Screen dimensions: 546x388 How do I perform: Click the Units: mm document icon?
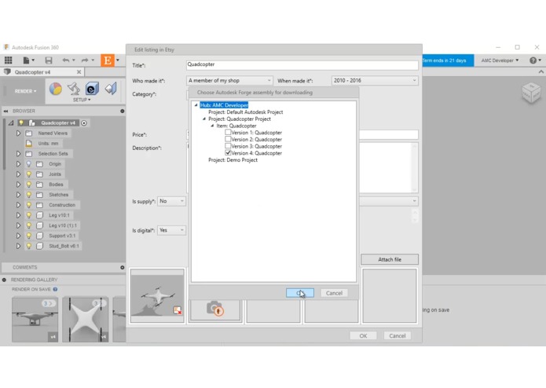[29, 144]
